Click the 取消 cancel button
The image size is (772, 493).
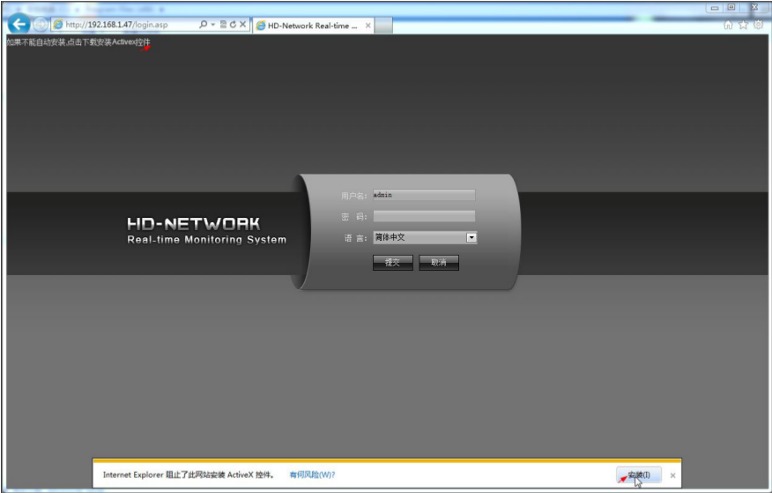(x=439, y=263)
